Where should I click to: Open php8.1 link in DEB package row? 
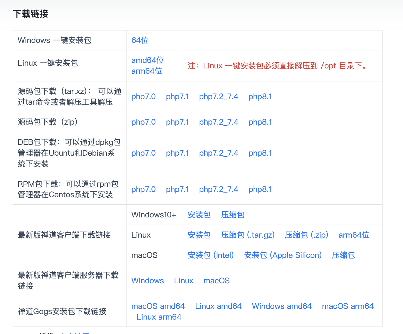(x=260, y=153)
